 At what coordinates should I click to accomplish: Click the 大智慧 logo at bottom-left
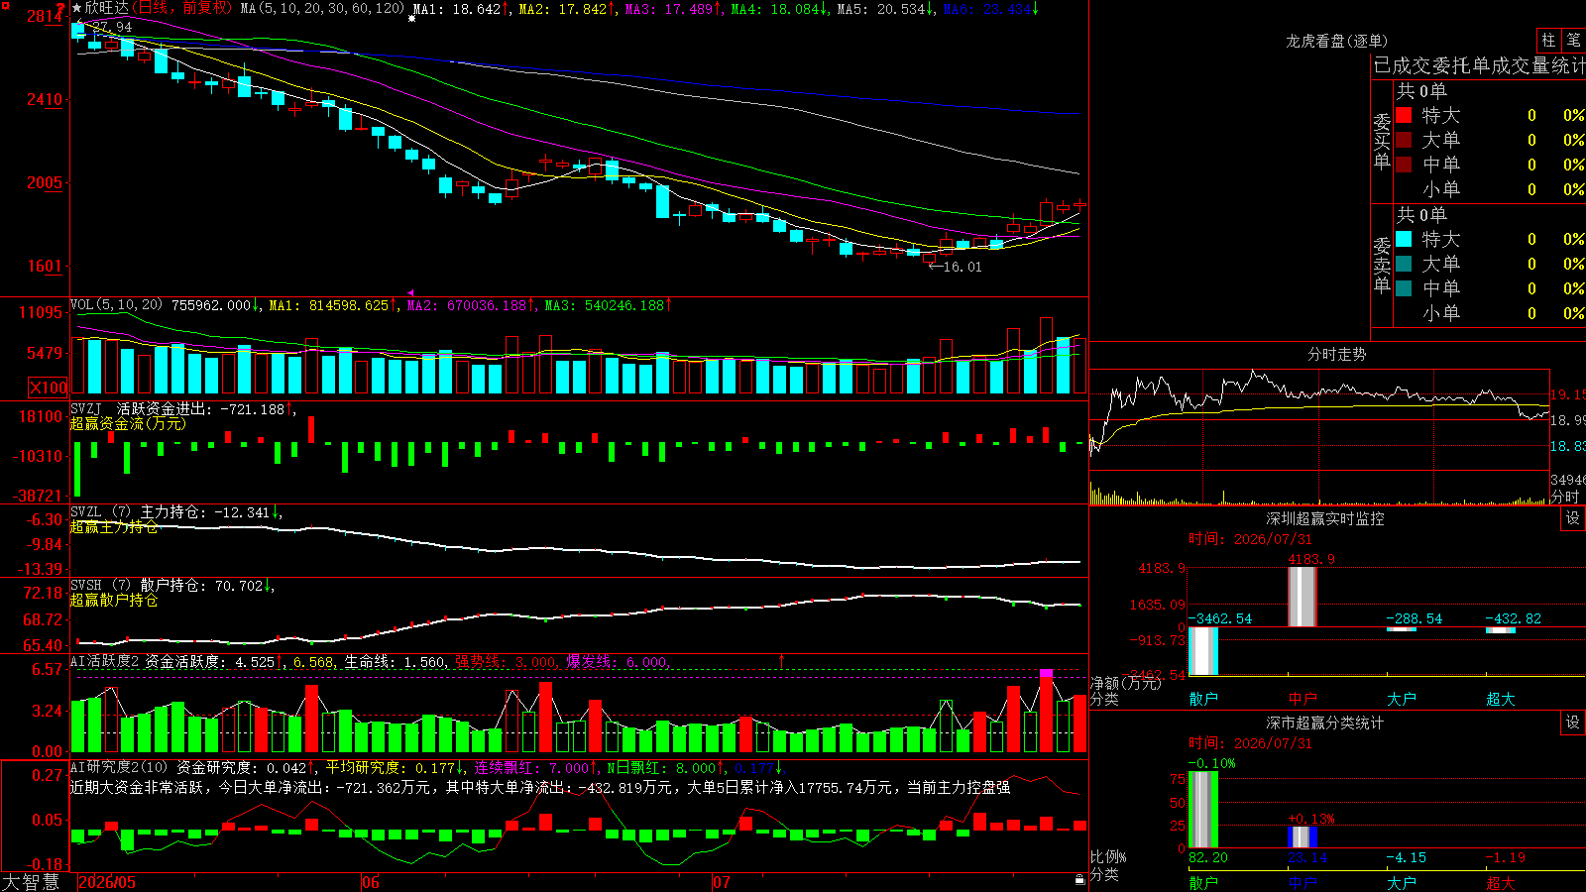(31, 881)
